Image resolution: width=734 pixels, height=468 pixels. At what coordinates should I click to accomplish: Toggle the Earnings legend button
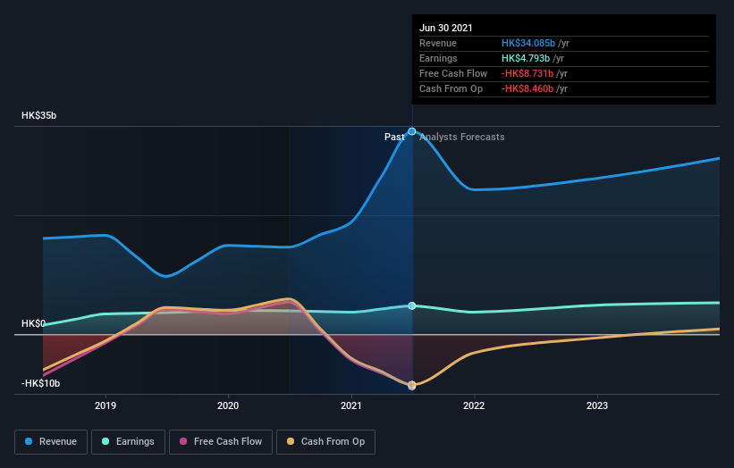tap(128, 442)
